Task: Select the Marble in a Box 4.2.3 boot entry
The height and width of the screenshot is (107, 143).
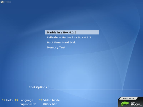Action: [72, 32]
